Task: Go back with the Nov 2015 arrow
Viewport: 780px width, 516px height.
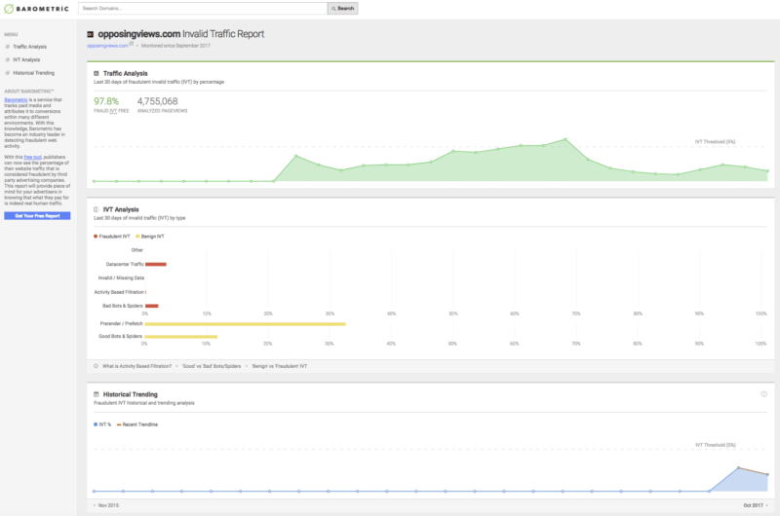Action: coord(95,505)
